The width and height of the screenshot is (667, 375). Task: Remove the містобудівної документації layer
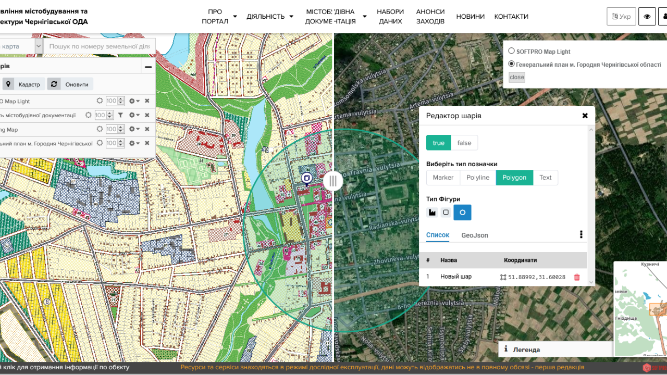(147, 115)
